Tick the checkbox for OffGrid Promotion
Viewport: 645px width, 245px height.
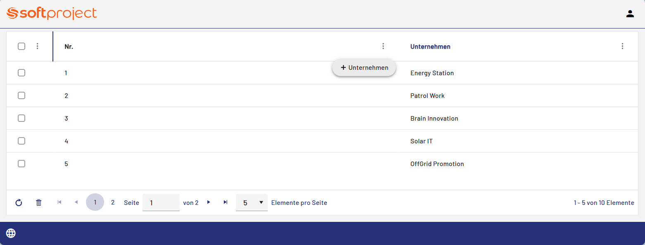[x=21, y=164]
